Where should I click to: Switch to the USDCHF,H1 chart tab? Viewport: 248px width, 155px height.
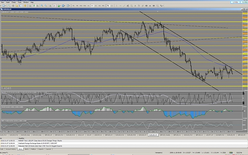[98, 135]
